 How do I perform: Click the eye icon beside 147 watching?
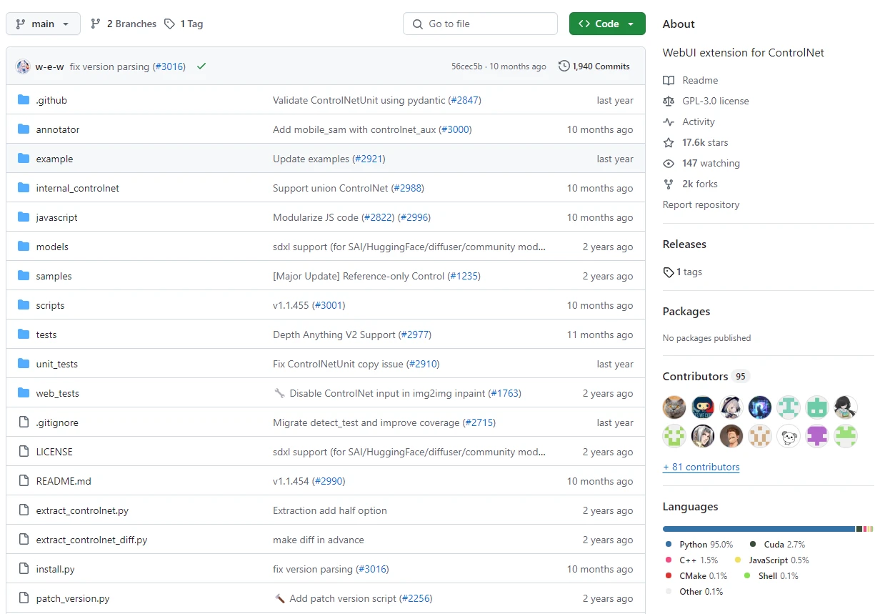pos(669,163)
